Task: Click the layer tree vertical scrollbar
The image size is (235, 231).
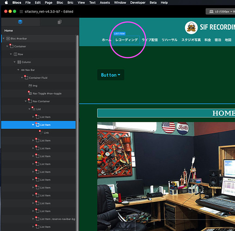Action: point(77,133)
